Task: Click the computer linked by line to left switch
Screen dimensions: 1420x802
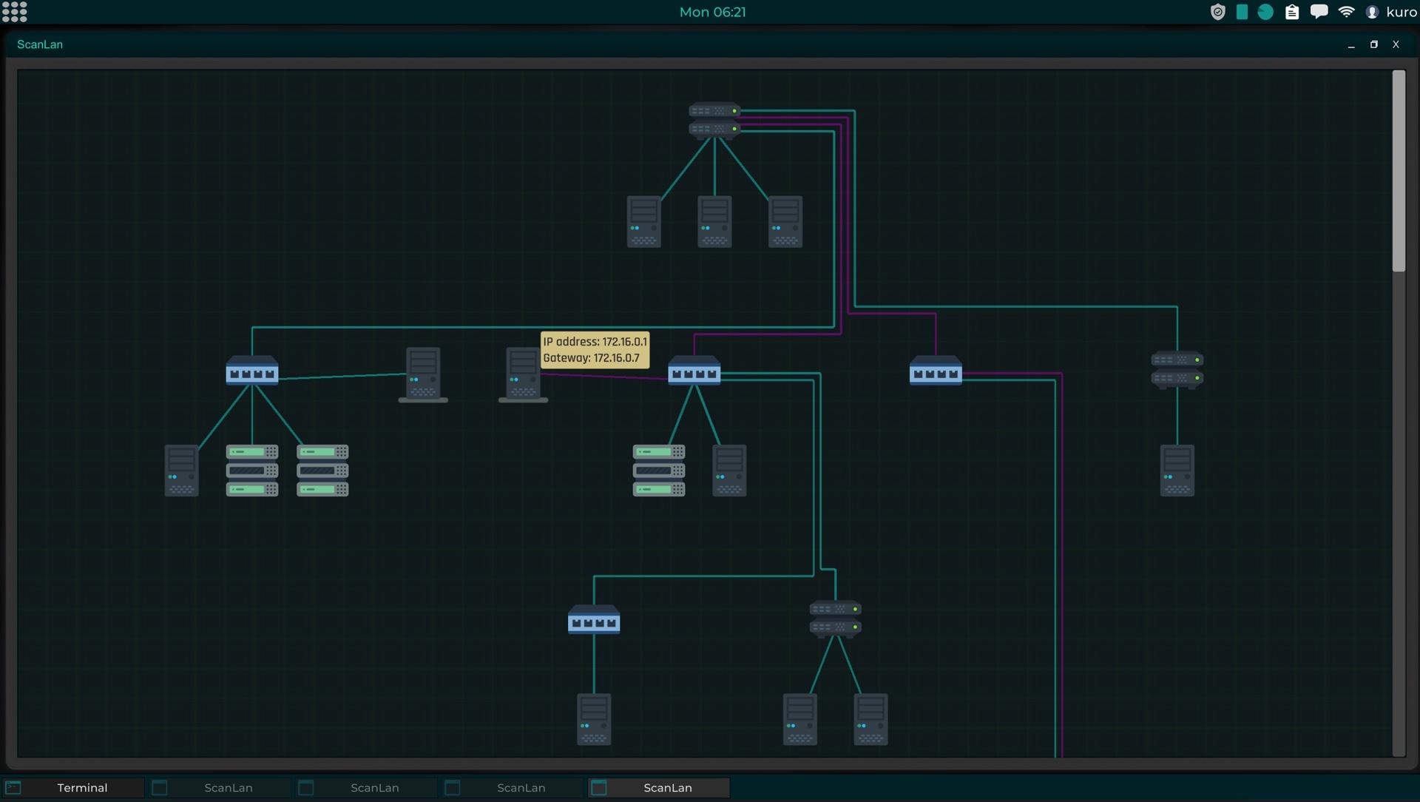Action: point(423,374)
